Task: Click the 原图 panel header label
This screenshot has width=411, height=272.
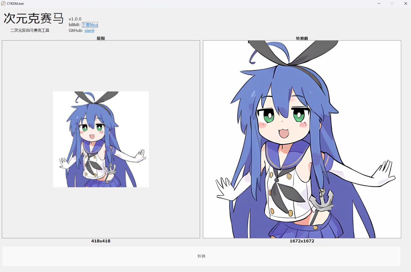Action: pyautogui.click(x=101, y=38)
